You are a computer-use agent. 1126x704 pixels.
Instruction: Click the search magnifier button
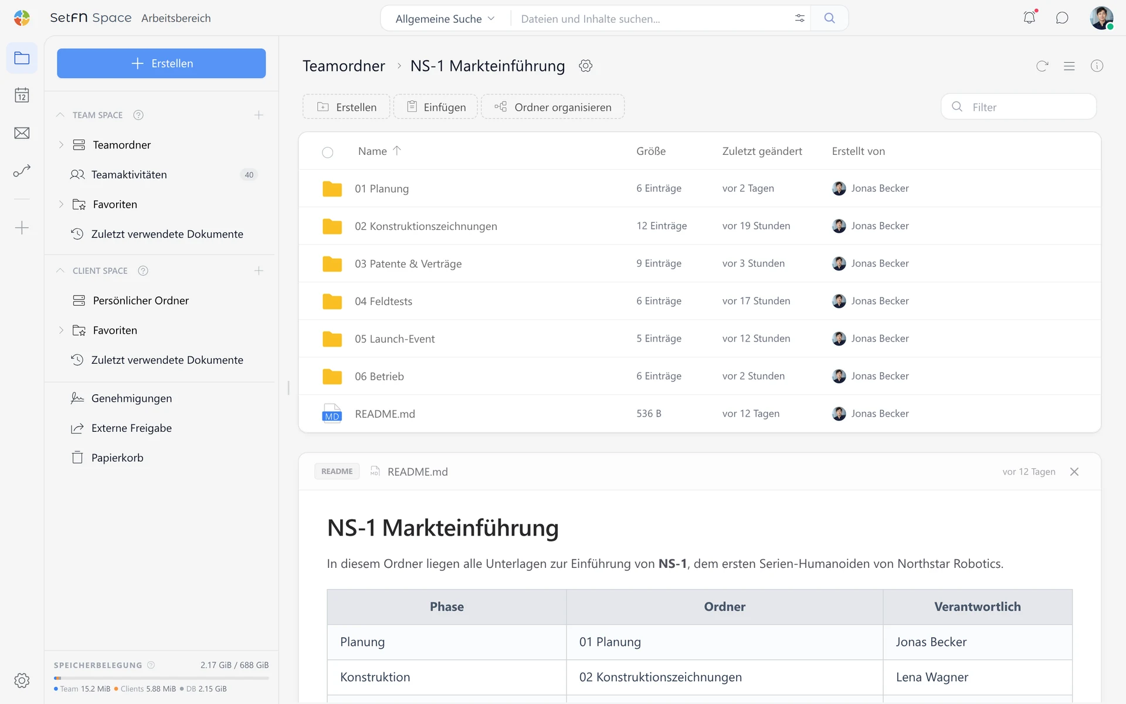829,18
